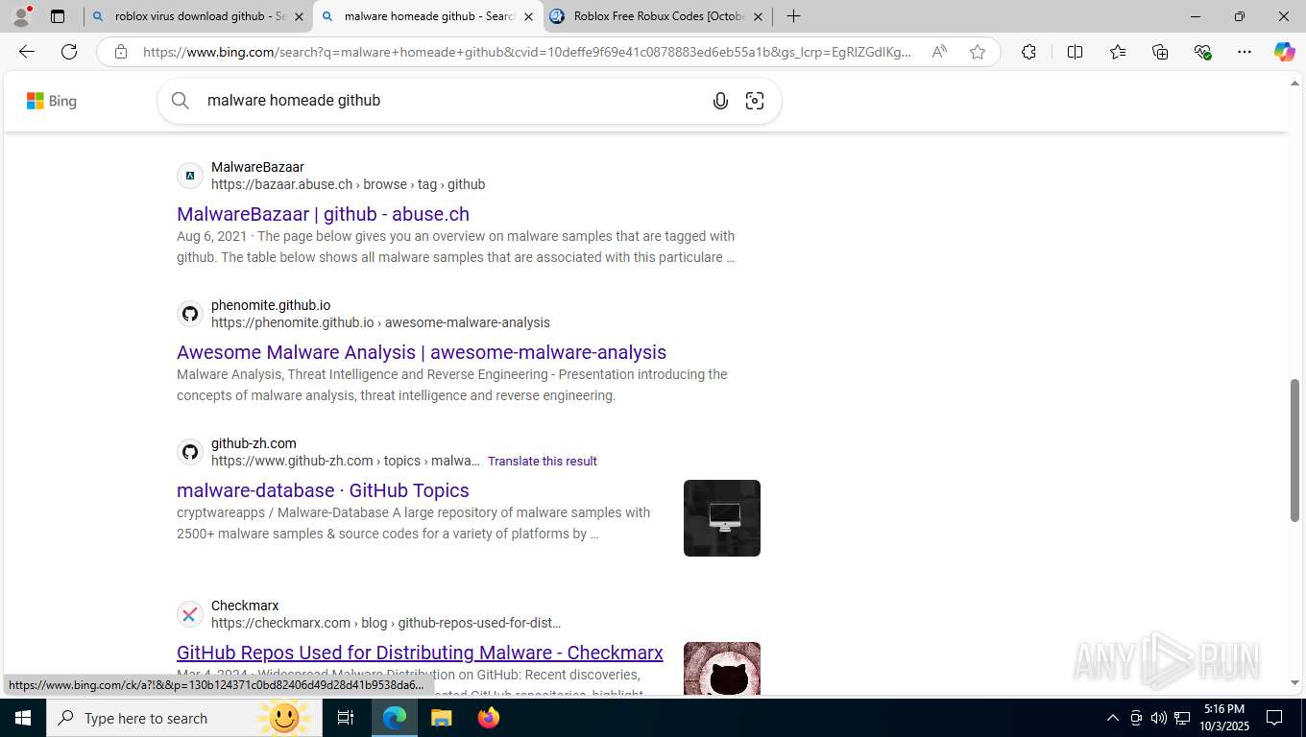Click Translate this result link
This screenshot has width=1306, height=737.
(543, 461)
